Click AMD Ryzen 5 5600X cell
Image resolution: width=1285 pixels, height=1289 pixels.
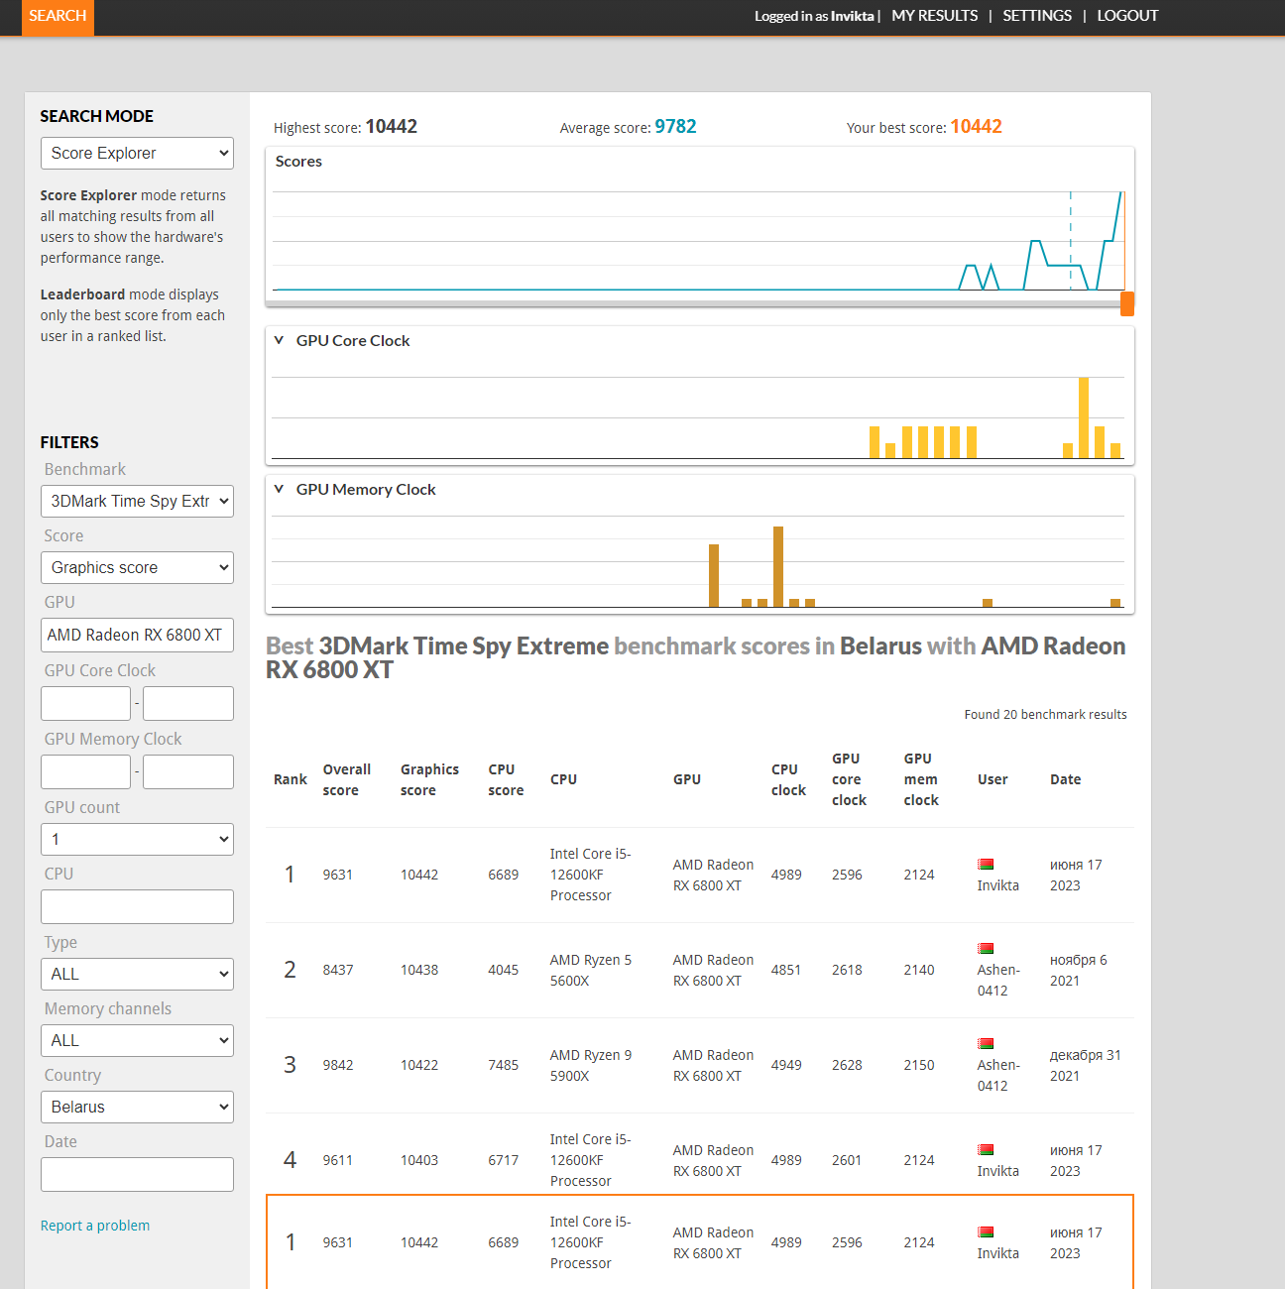[x=591, y=970]
